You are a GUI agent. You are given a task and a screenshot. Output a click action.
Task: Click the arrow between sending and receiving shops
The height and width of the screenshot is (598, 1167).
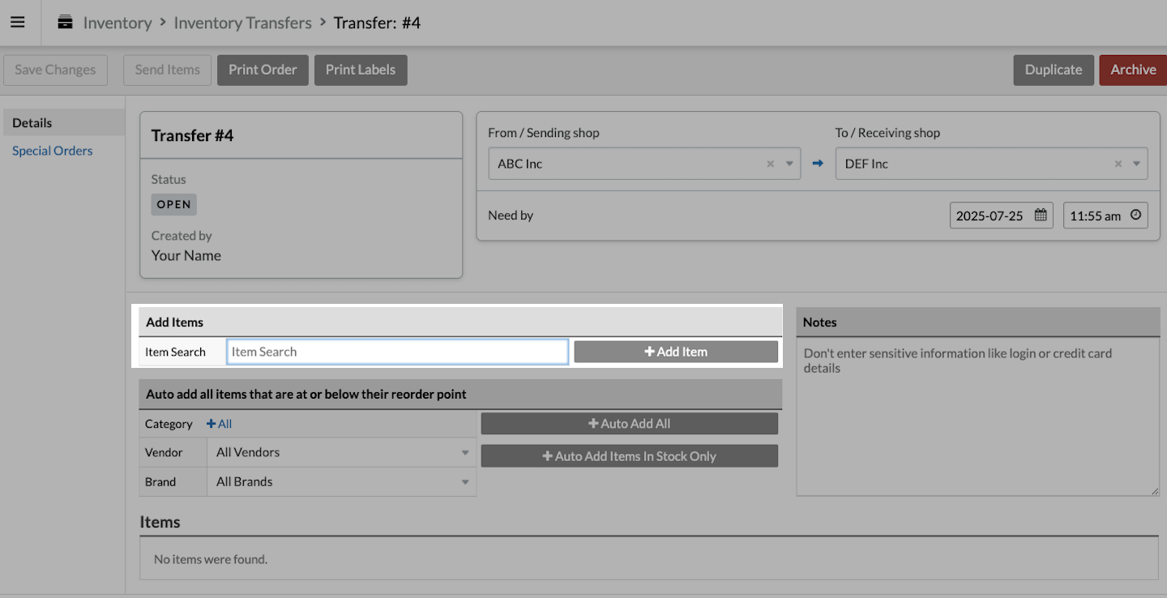[818, 164]
